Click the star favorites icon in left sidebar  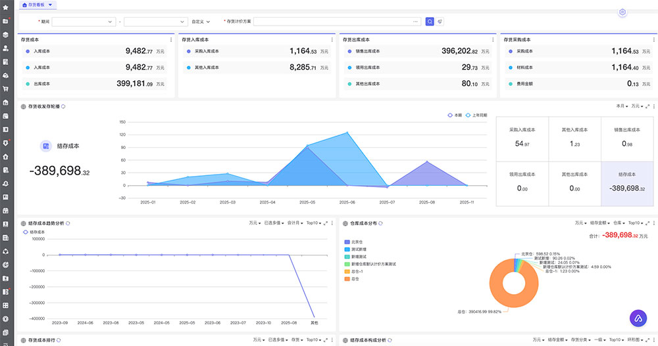pos(5,6)
